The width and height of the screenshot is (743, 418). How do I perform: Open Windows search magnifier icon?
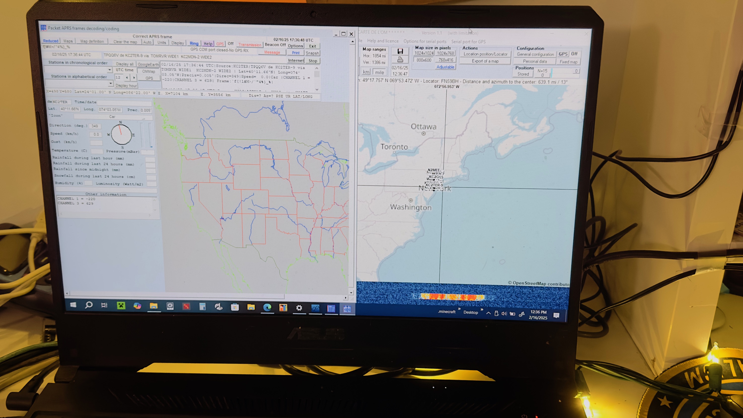tap(89, 305)
